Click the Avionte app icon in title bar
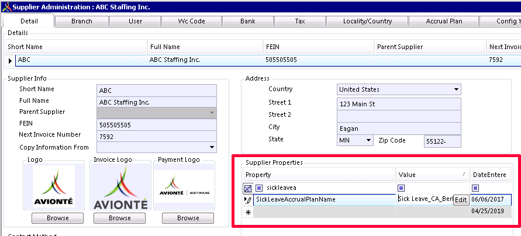521x236 pixels. pyautogui.click(x=6, y=6)
